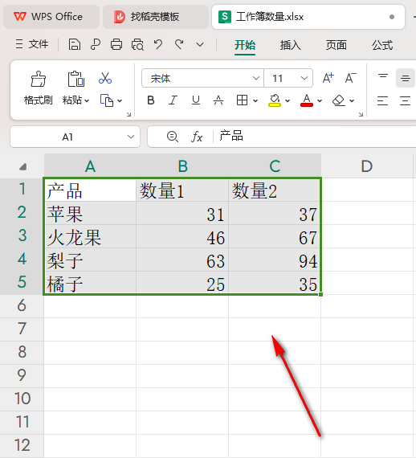Select the Format Painter brush icon
416x458 pixels.
click(x=39, y=79)
